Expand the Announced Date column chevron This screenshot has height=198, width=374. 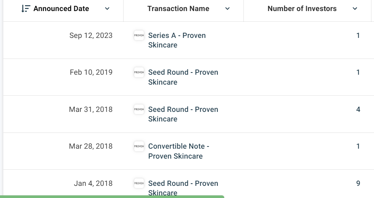107,9
